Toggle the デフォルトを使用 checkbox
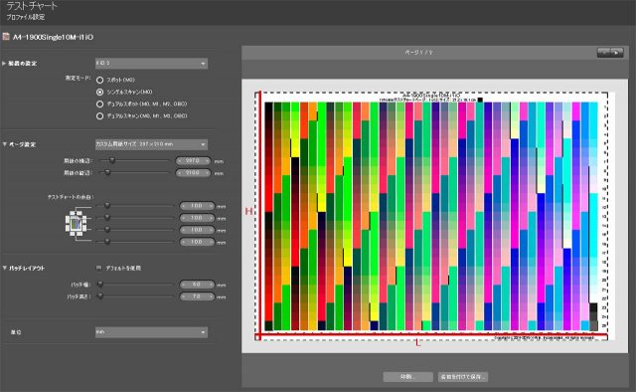636x392 pixels. click(x=98, y=268)
